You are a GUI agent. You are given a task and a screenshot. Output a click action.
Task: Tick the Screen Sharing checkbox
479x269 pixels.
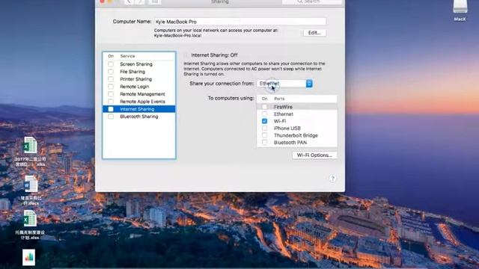pos(111,64)
